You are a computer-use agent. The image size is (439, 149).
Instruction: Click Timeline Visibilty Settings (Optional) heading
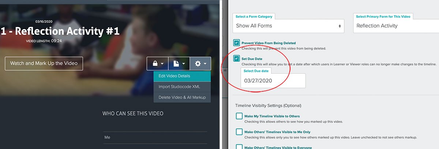click(268, 106)
